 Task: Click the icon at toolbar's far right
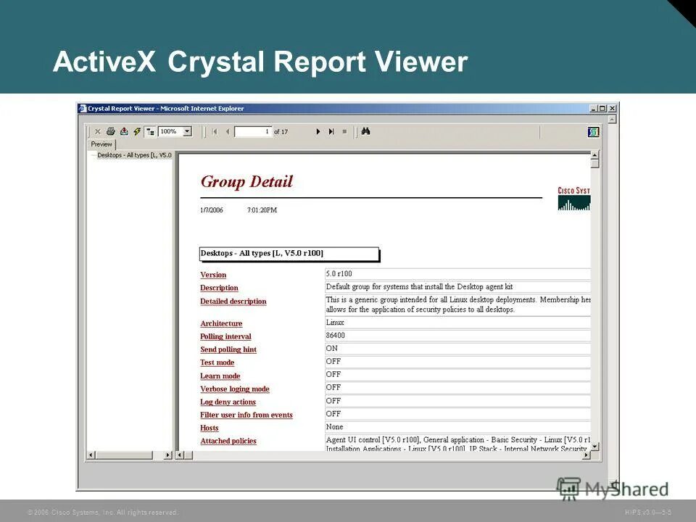[x=593, y=131]
